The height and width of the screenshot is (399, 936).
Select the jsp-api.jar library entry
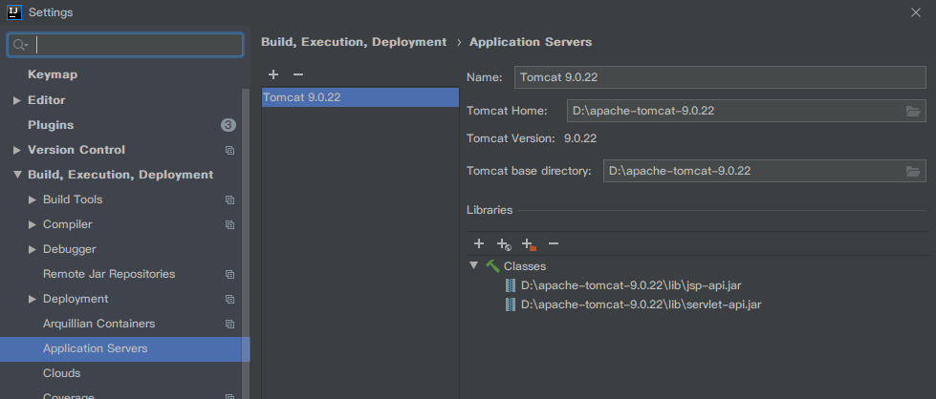pos(631,285)
